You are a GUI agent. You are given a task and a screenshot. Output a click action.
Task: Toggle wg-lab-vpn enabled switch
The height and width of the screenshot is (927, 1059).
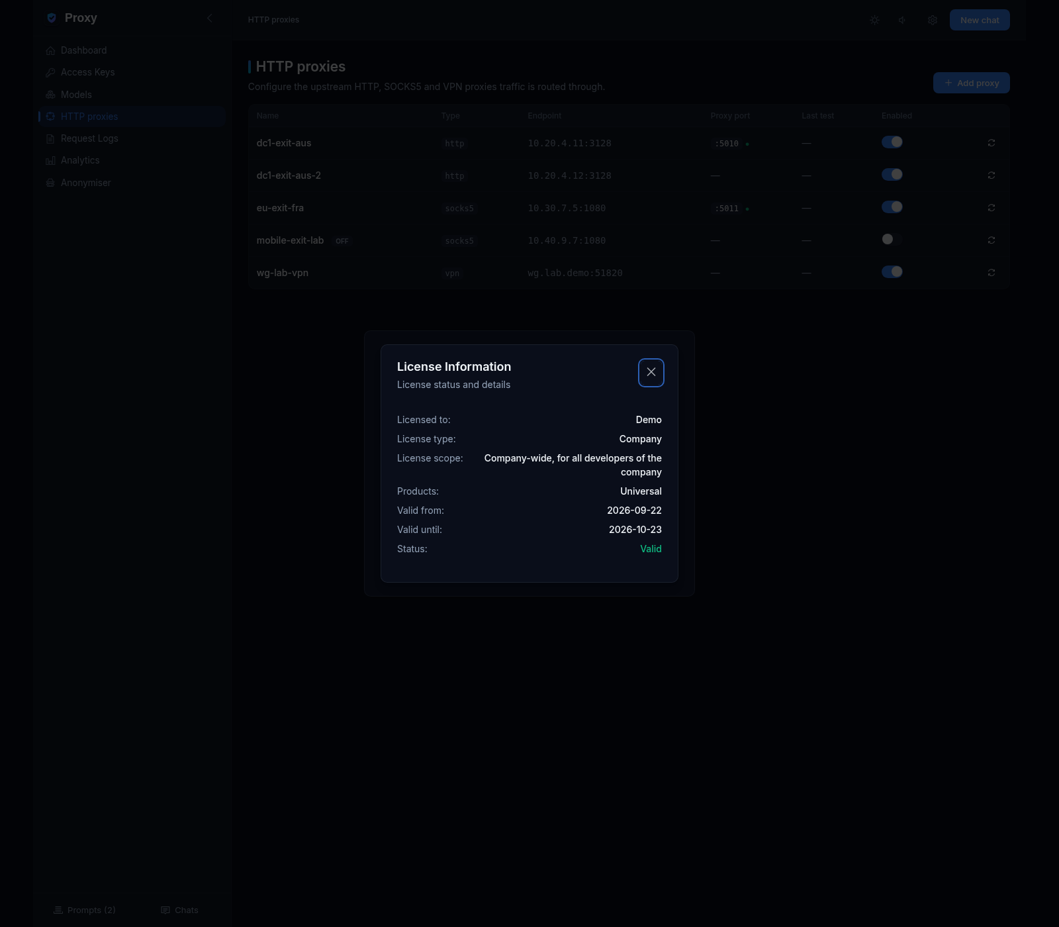coord(892,271)
